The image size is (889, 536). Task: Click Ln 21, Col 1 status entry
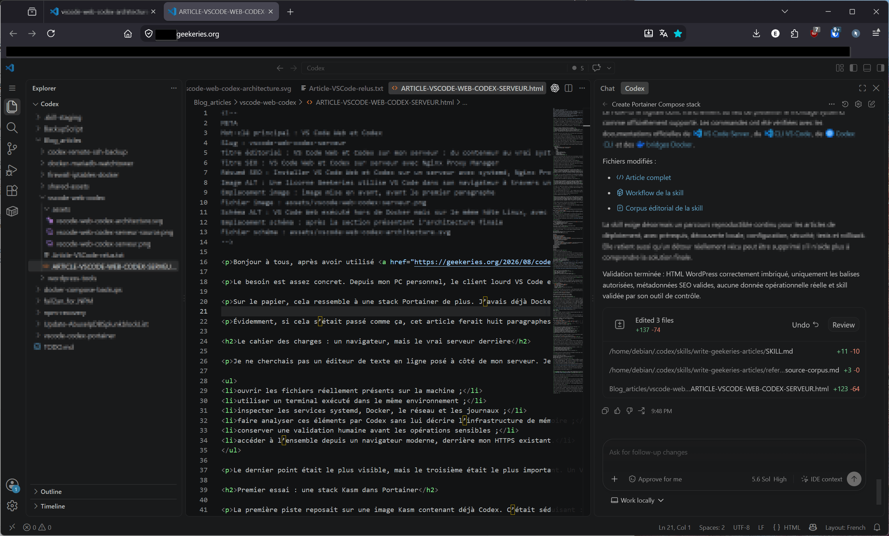(674, 527)
